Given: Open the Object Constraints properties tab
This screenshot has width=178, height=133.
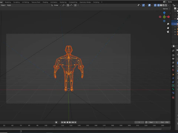Looking at the screenshot, I should pyautogui.click(x=173, y=82).
